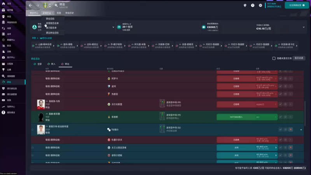Image resolution: width=311 pixels, height=175 pixels.
Task: Open the Inbox (收件箱) sidebar icon
Action: tap(3, 10)
